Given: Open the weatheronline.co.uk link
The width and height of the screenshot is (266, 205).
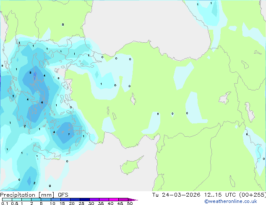Looking at the screenshot, I should pos(231,201).
